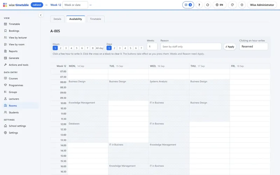Select Hours toggle 8
280x175 pixels.
point(93,48)
